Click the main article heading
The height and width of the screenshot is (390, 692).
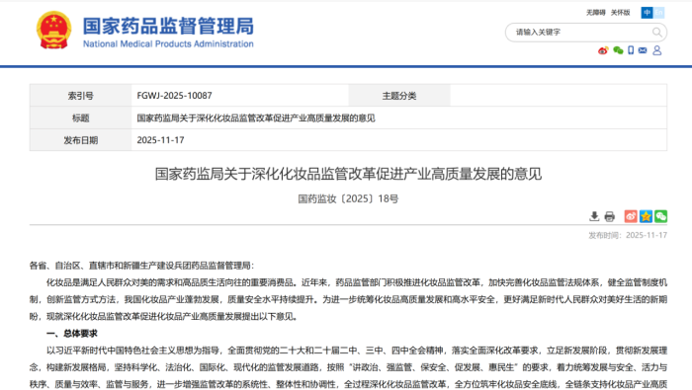pos(348,174)
